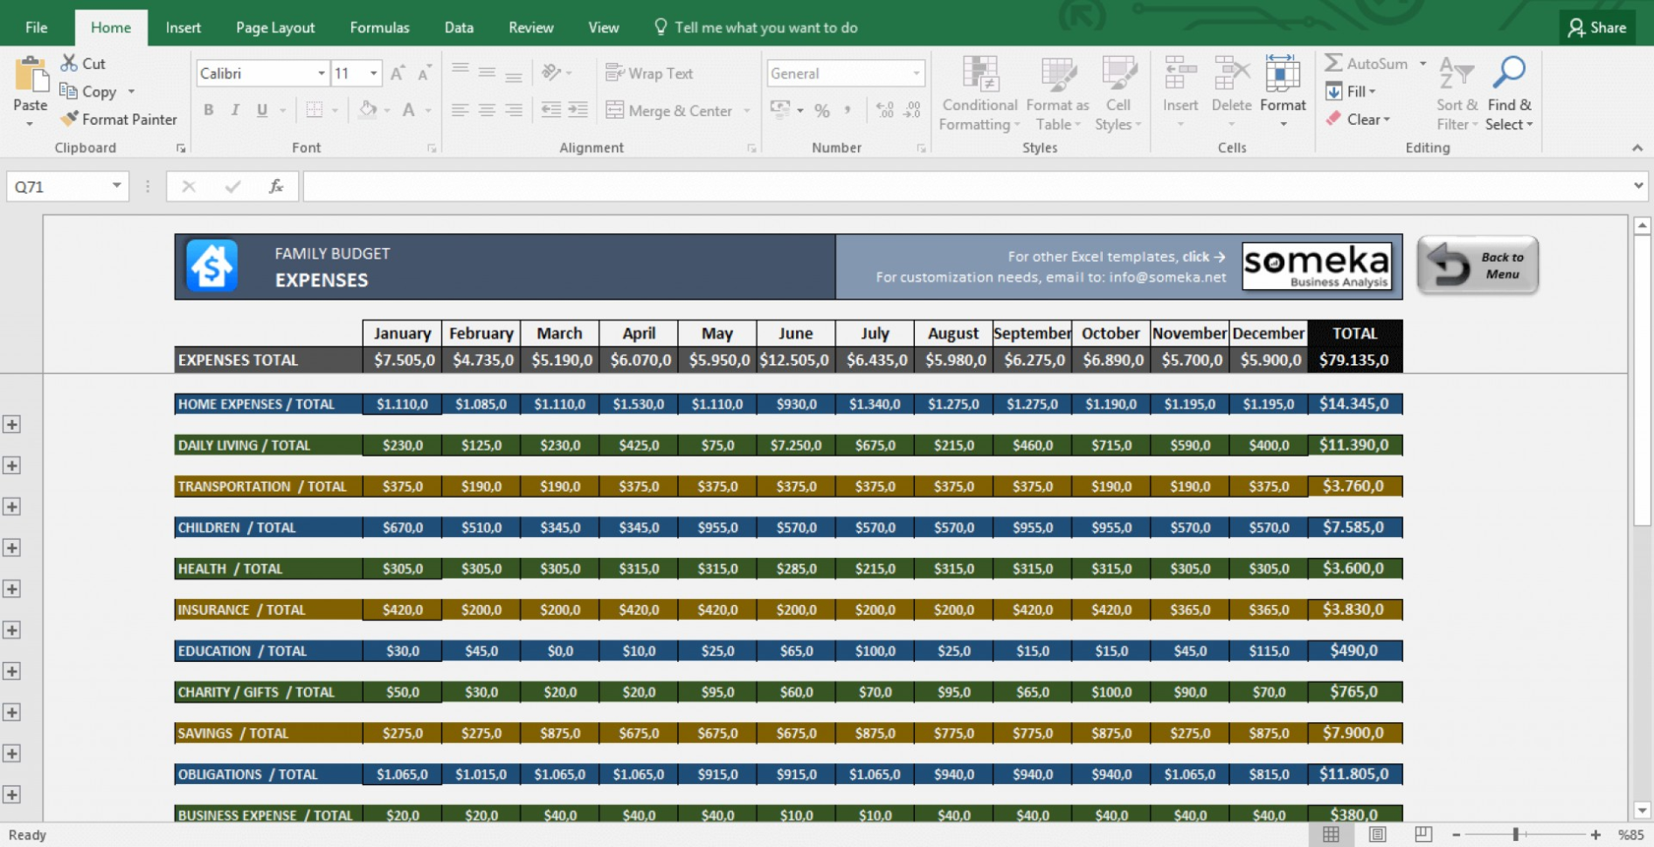Open the Data ribbon tab
Image resolution: width=1654 pixels, height=847 pixels.
(x=458, y=27)
